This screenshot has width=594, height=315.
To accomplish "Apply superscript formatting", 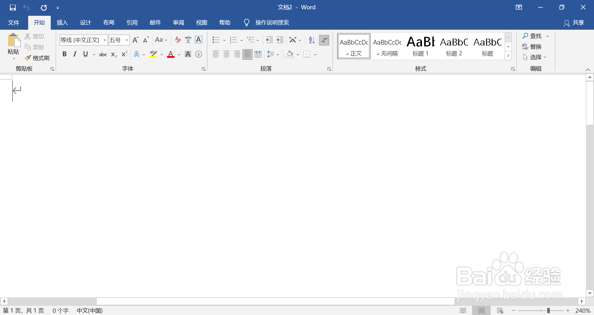I will pyautogui.click(x=124, y=54).
